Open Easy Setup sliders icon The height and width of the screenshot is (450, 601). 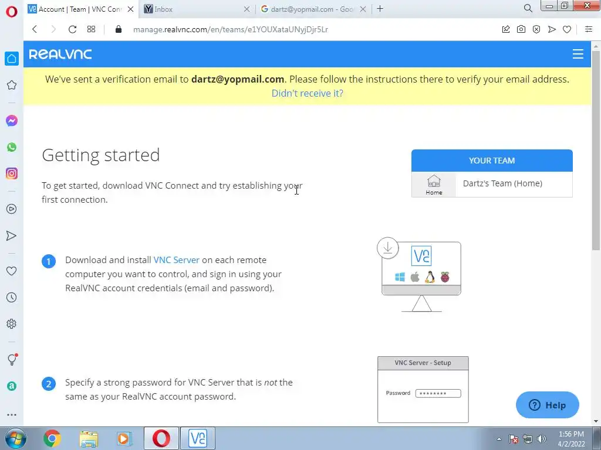[x=589, y=29]
